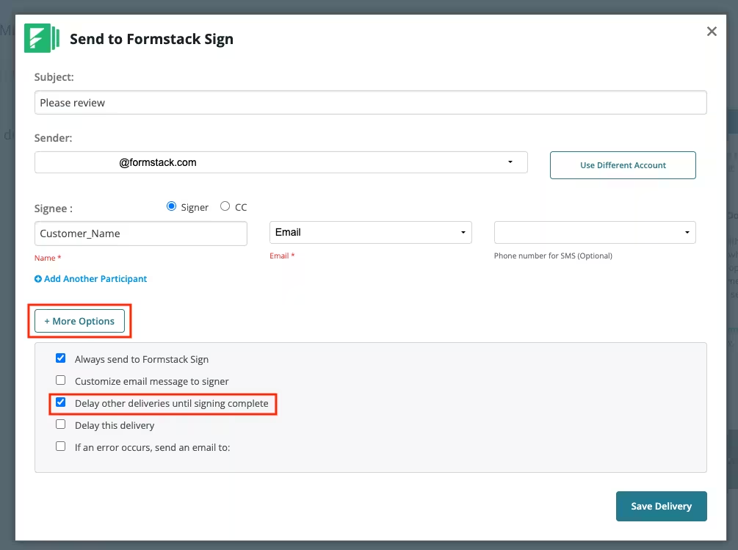Close the Send to Formstack Sign dialog

point(711,31)
